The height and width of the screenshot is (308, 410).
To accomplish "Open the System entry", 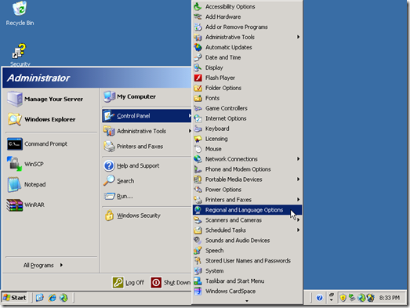I will 247,271.
